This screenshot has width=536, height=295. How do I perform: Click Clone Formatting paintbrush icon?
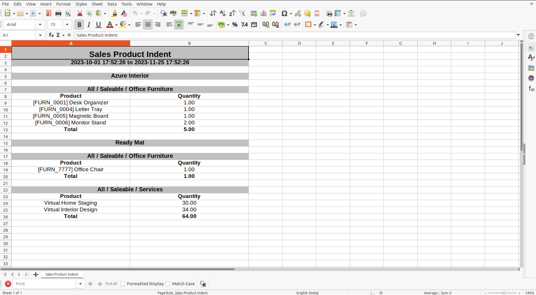tap(114, 13)
